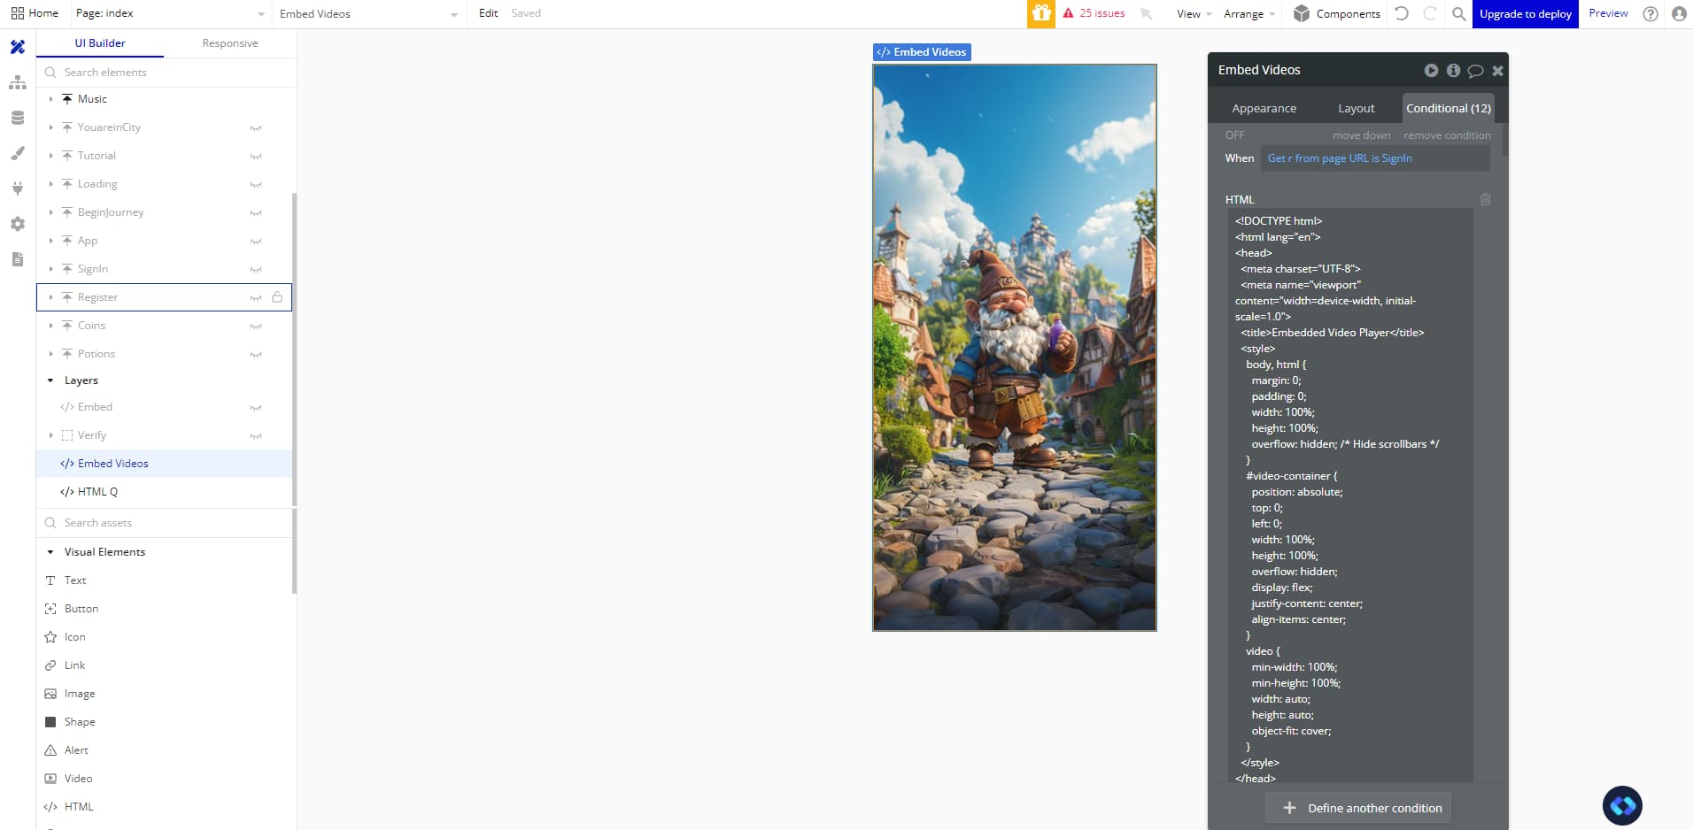
Task: Click the info icon in Embed Videos panel
Action: coord(1453,70)
